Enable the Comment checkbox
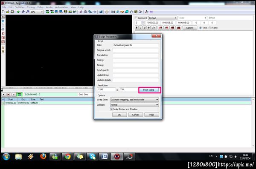This screenshot has width=256, height=169. point(136,18)
